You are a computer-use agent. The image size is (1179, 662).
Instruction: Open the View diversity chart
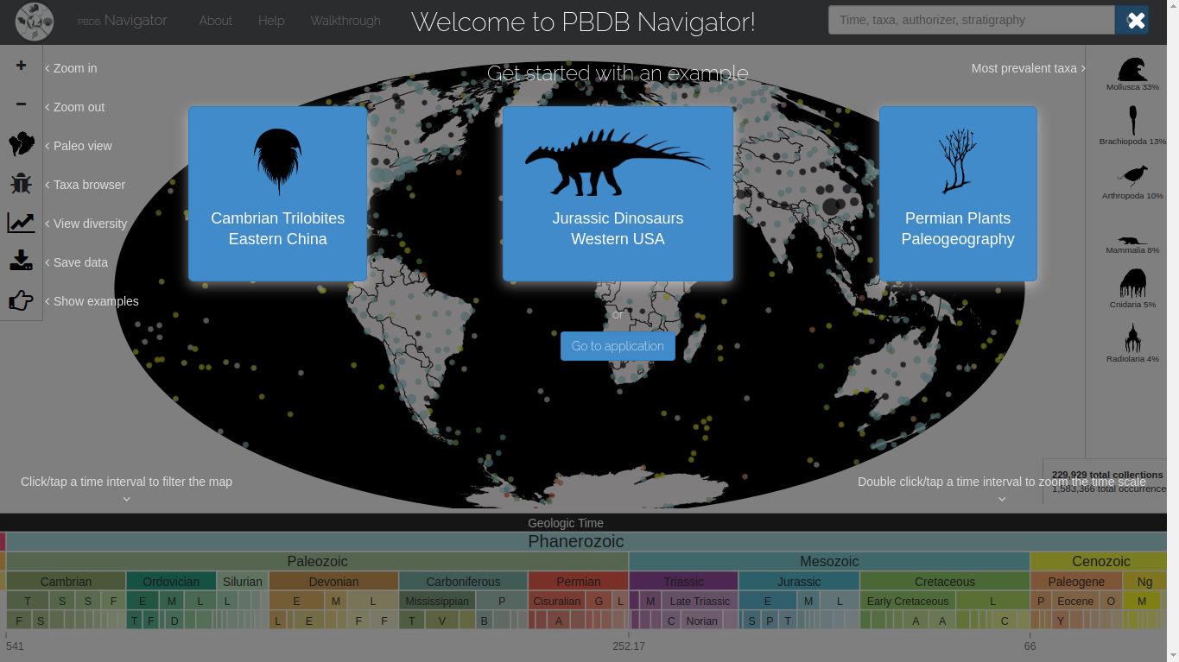tap(21, 222)
